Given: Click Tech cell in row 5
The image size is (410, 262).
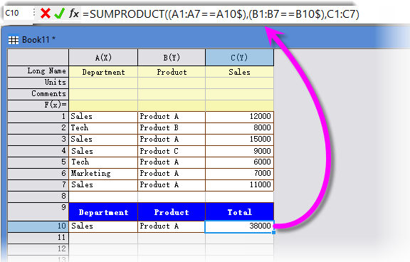Looking at the screenshot, I should [x=103, y=162].
